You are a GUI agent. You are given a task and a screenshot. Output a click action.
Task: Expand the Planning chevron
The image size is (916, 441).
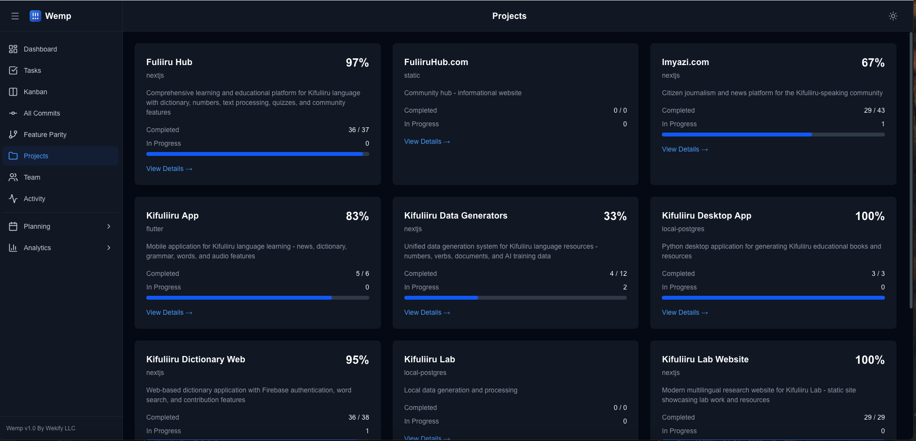coord(109,226)
